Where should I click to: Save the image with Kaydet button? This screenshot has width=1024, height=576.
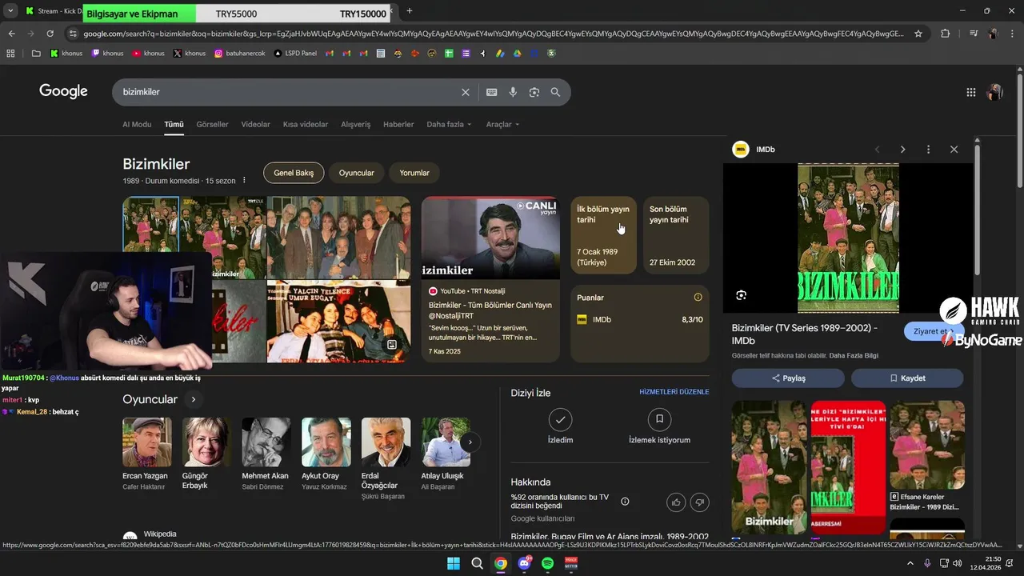point(907,378)
